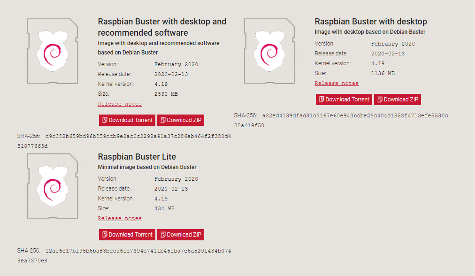Click the SD card image for Raspbian Buster Lite
Screen dimensions: 475x276
tap(53, 186)
